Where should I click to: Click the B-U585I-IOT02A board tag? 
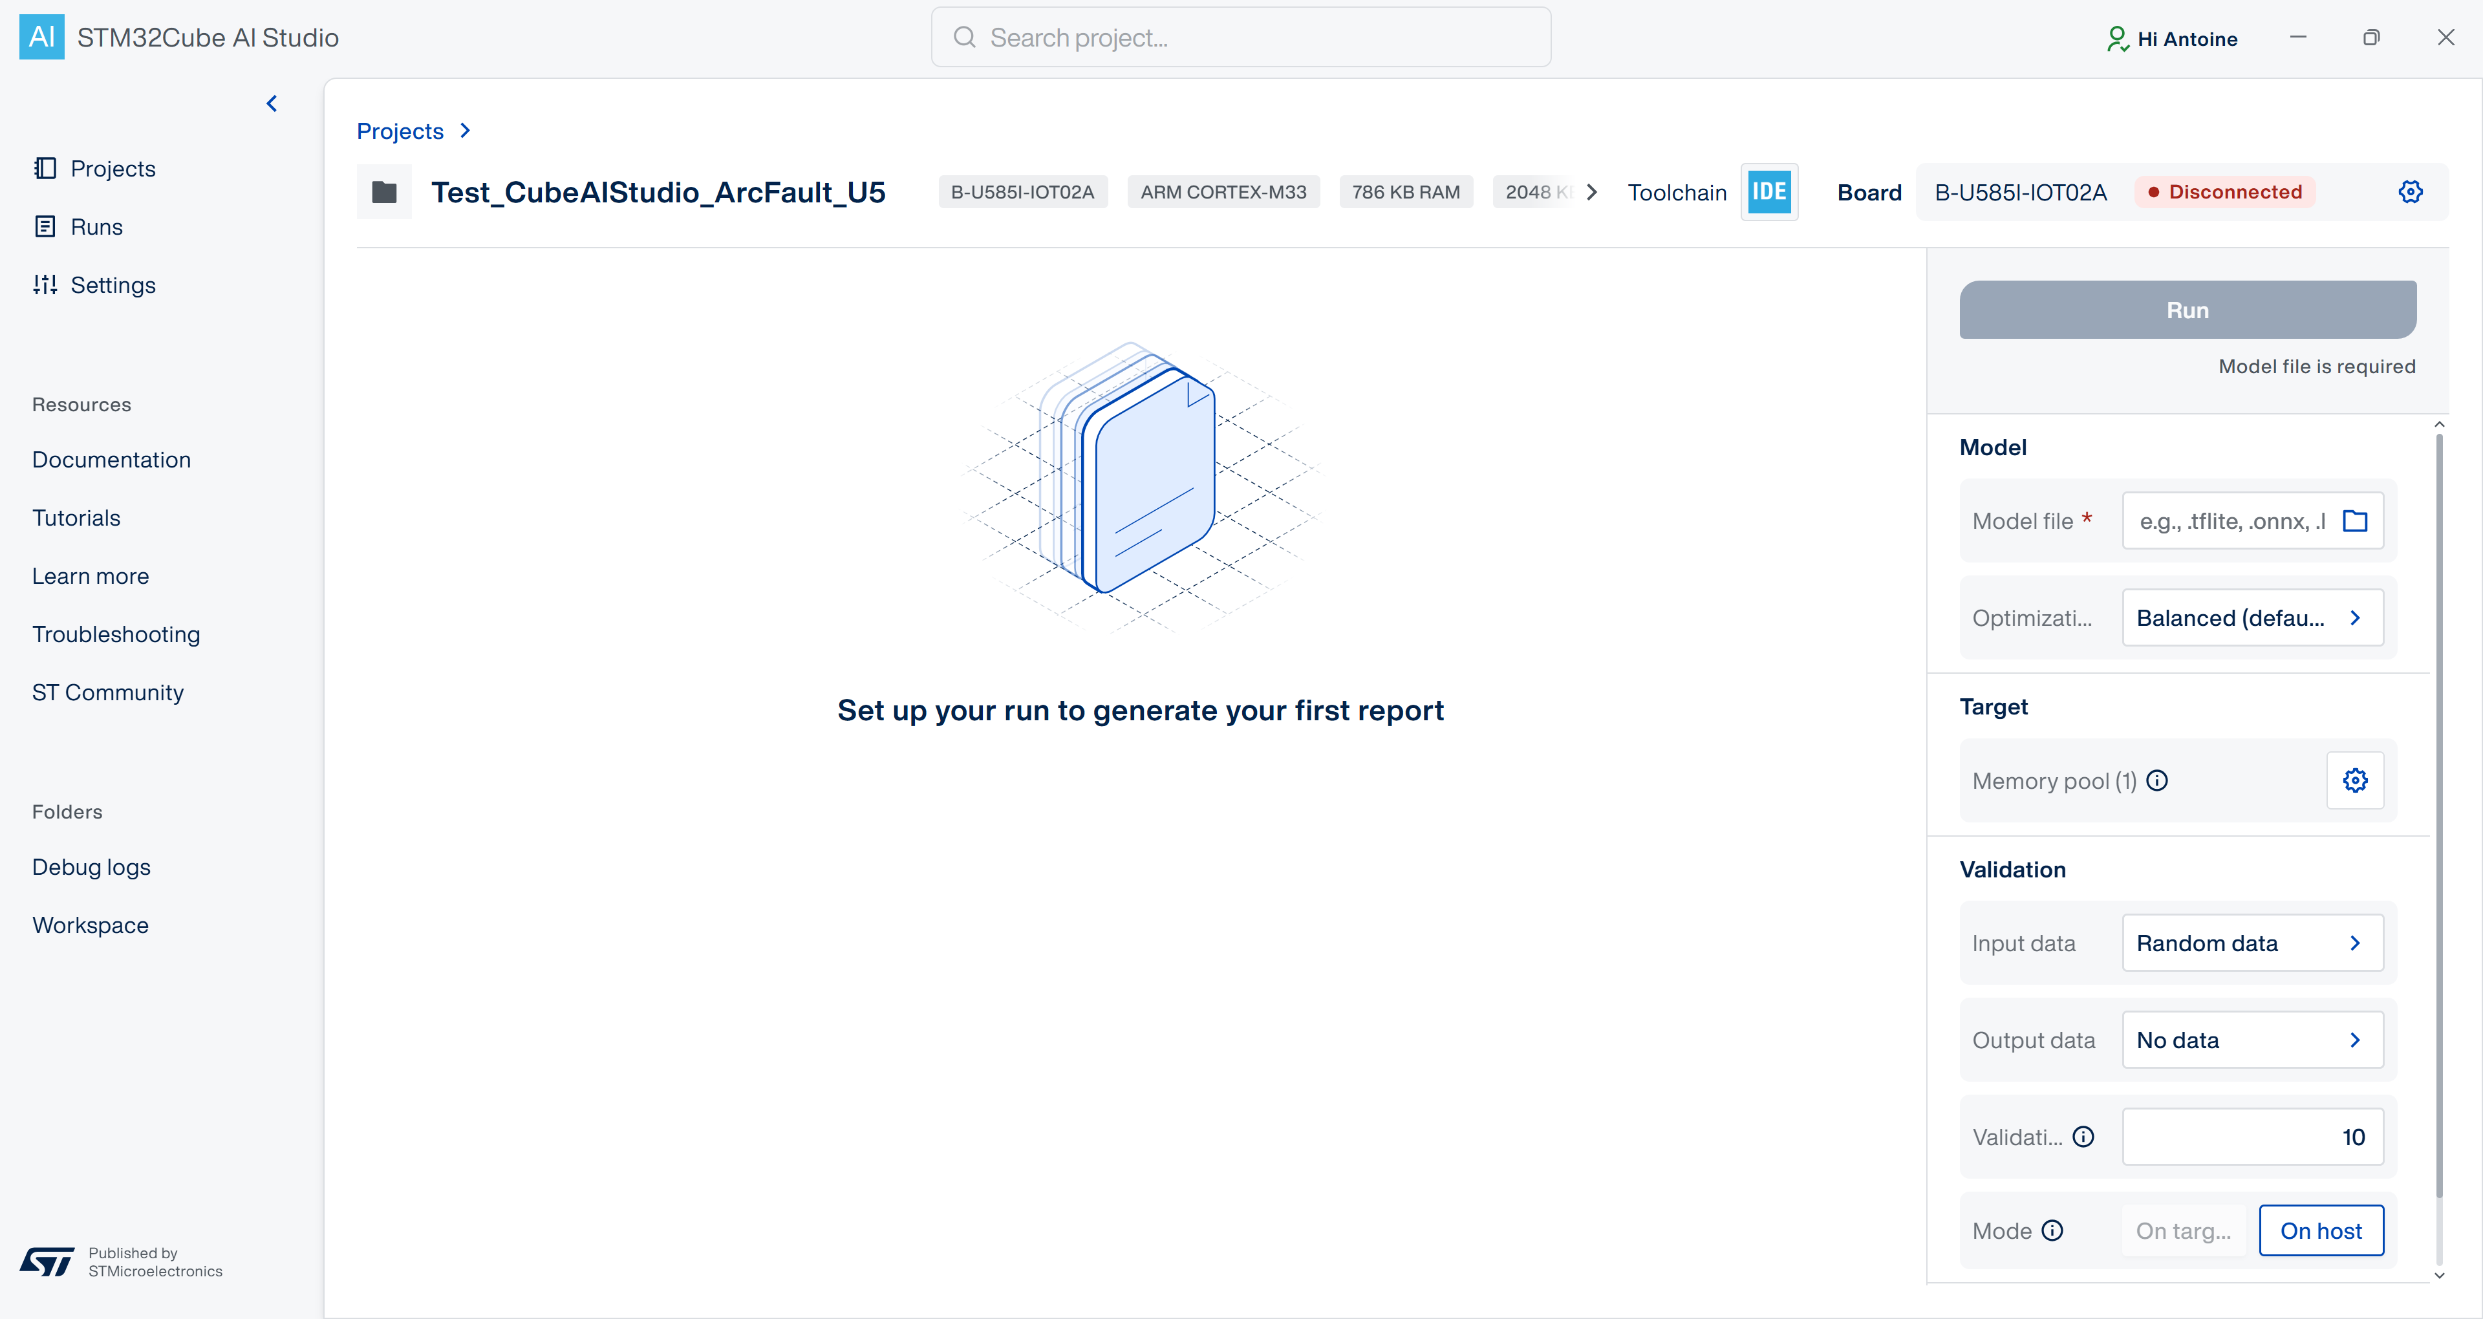(1023, 192)
